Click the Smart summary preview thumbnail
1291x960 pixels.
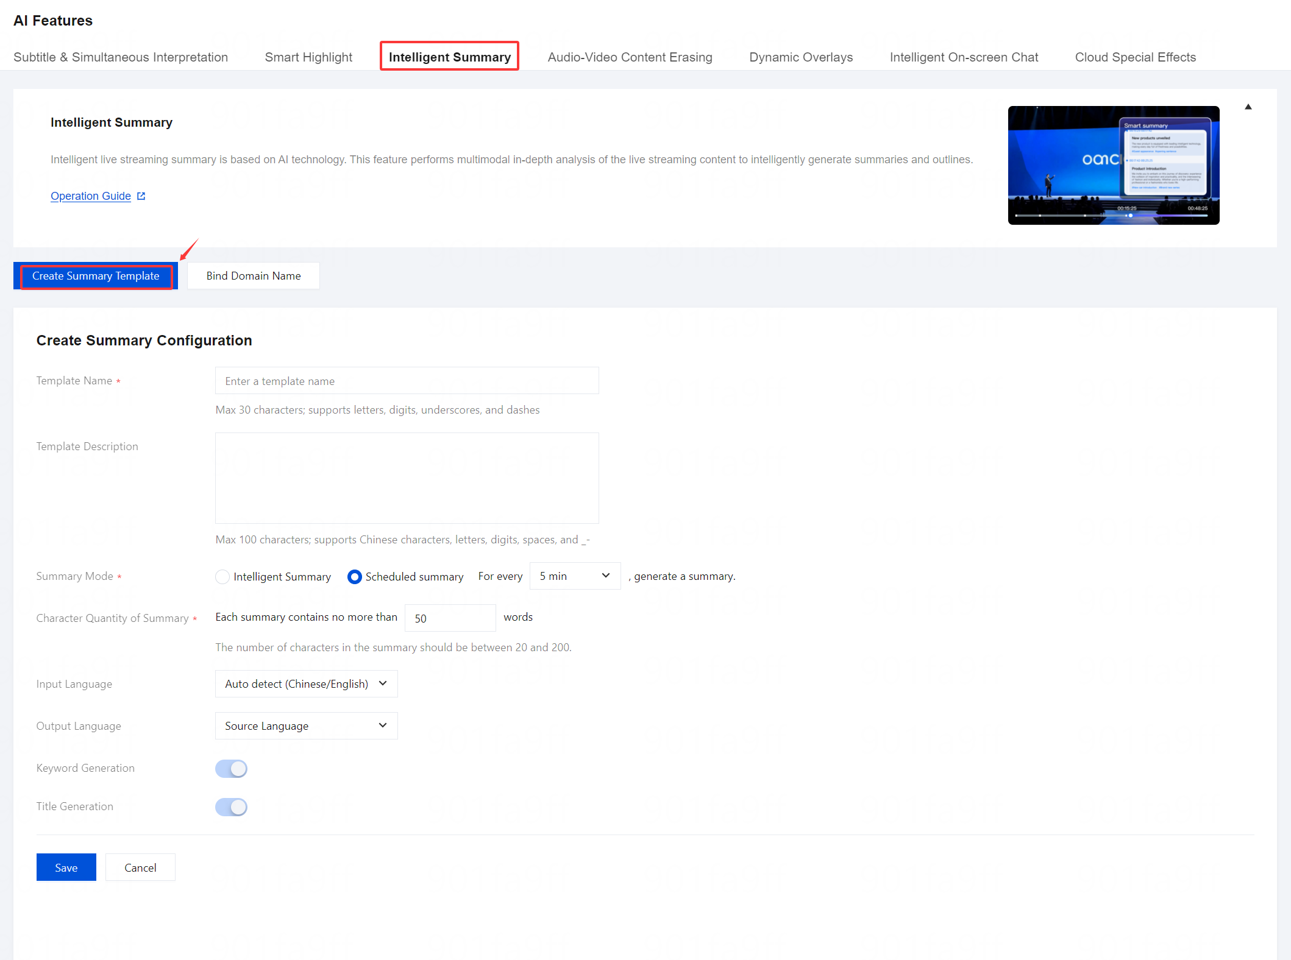[x=1113, y=165]
